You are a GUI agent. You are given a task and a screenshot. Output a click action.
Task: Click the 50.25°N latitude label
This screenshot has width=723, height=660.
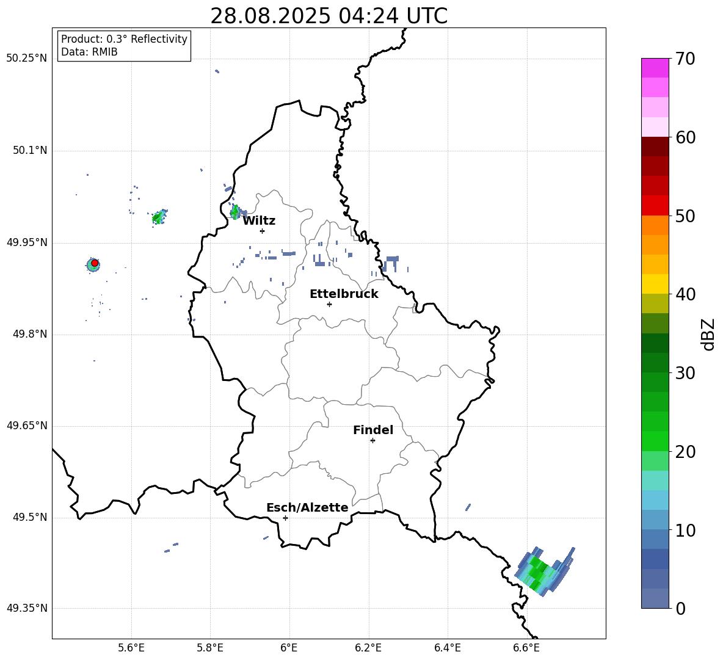(x=26, y=59)
